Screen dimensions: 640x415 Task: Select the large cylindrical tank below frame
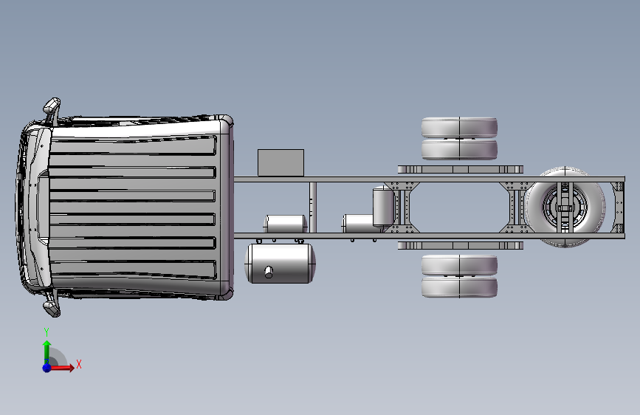(280, 264)
